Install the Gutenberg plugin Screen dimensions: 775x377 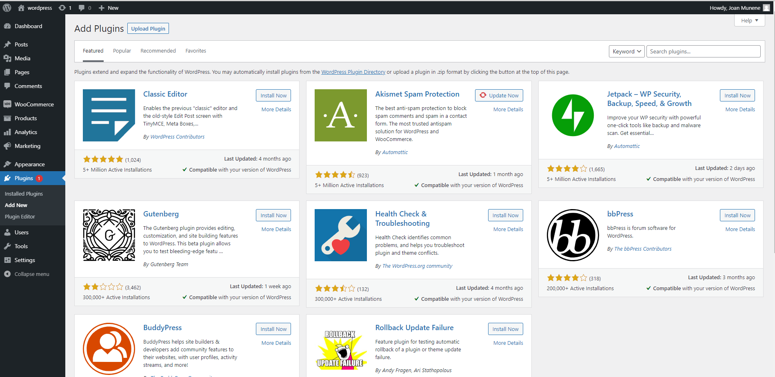pyautogui.click(x=273, y=215)
